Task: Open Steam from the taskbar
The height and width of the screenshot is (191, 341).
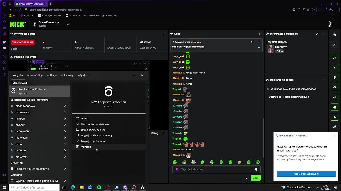Action: pos(116,188)
